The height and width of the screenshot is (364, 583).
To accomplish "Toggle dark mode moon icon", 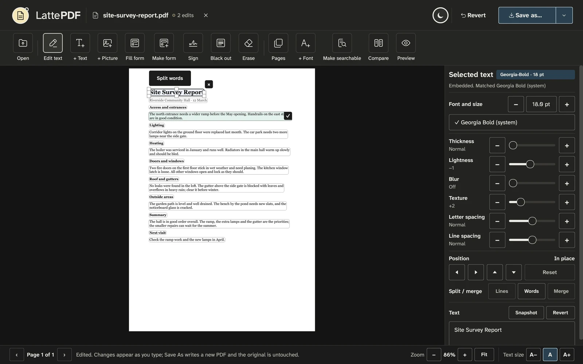I will point(441,15).
